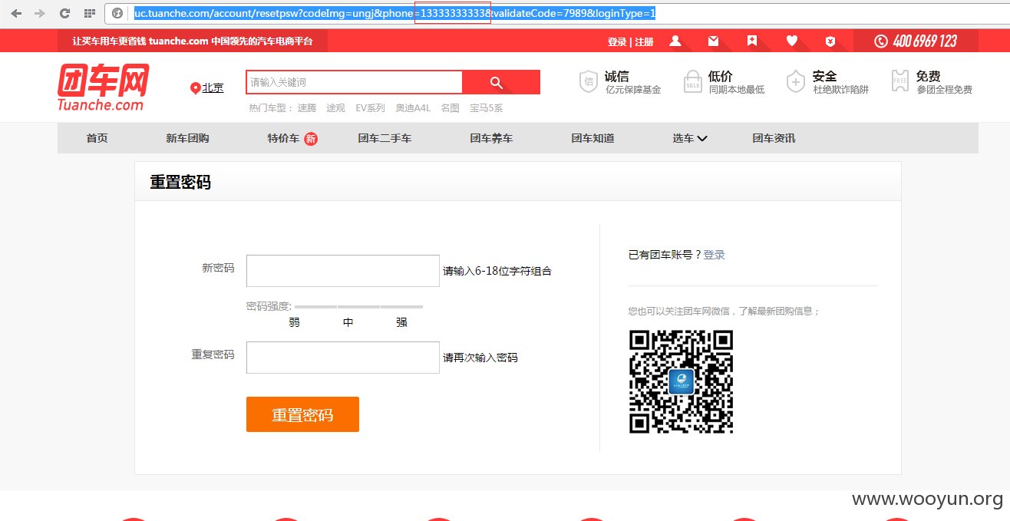Open the 团车知道 nav tab
Screen dimensions: 1010x521
(x=592, y=138)
